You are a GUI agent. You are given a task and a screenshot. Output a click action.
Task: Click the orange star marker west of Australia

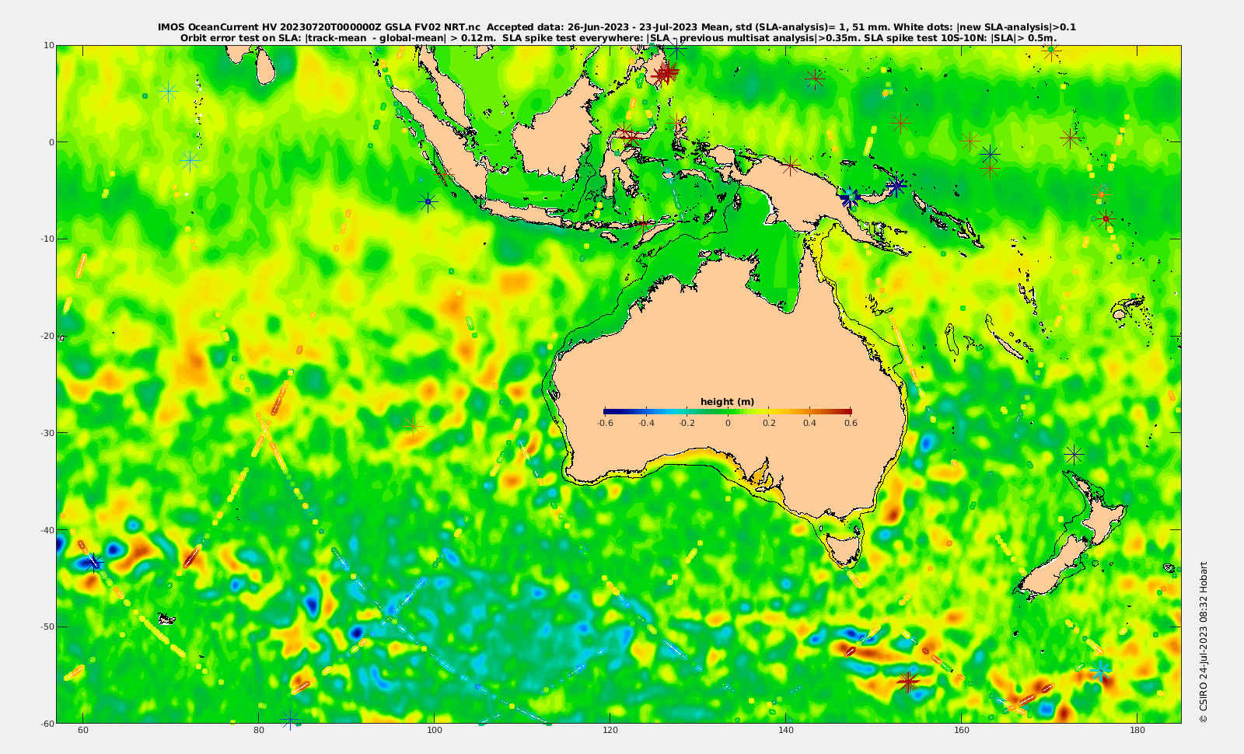(x=413, y=426)
